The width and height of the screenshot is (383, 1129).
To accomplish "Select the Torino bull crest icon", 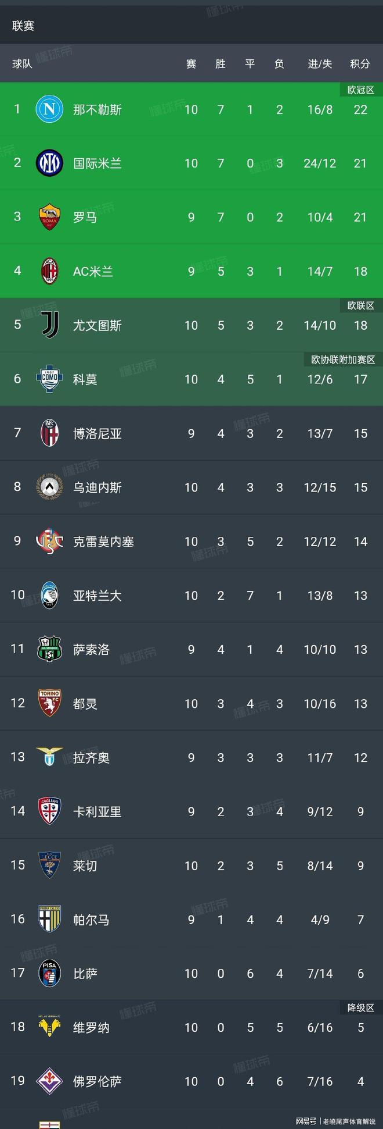I will pyautogui.click(x=49, y=704).
